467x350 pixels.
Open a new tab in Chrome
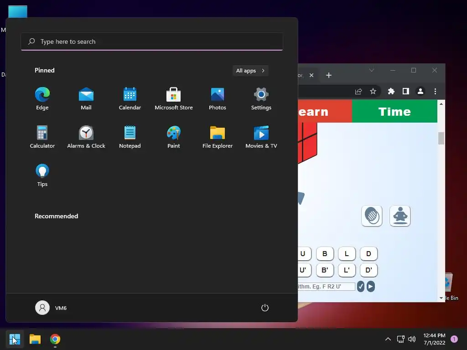pos(329,75)
